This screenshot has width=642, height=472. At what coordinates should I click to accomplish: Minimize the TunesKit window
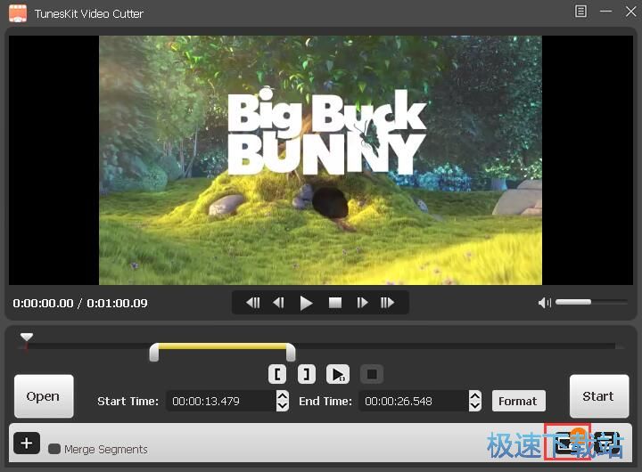(606, 11)
